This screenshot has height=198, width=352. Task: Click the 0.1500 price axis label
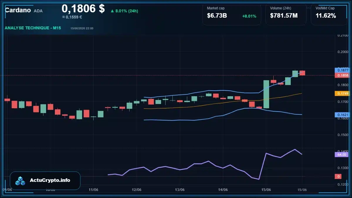342,135
